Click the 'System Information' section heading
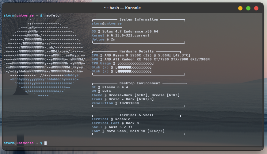Viewport: 267px width, 154px height. pyautogui.click(x=139, y=19)
